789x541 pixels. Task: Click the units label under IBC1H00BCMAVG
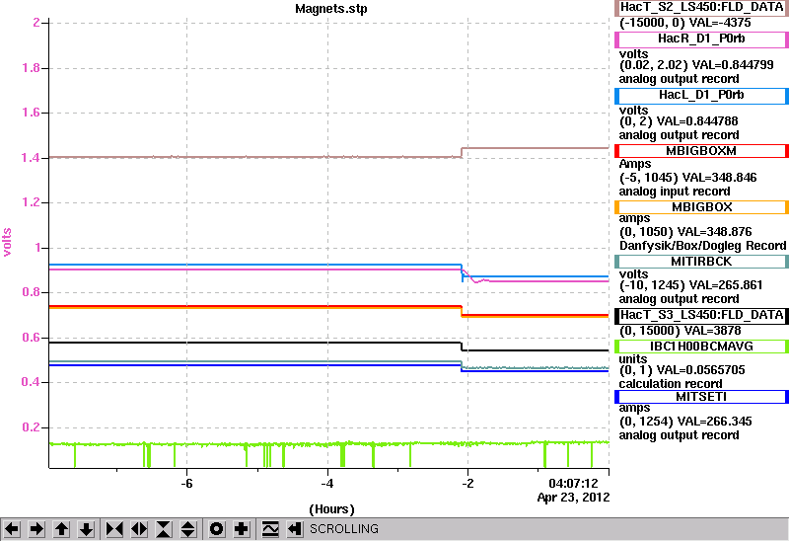[632, 359]
